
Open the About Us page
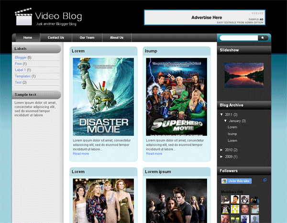point(117,37)
